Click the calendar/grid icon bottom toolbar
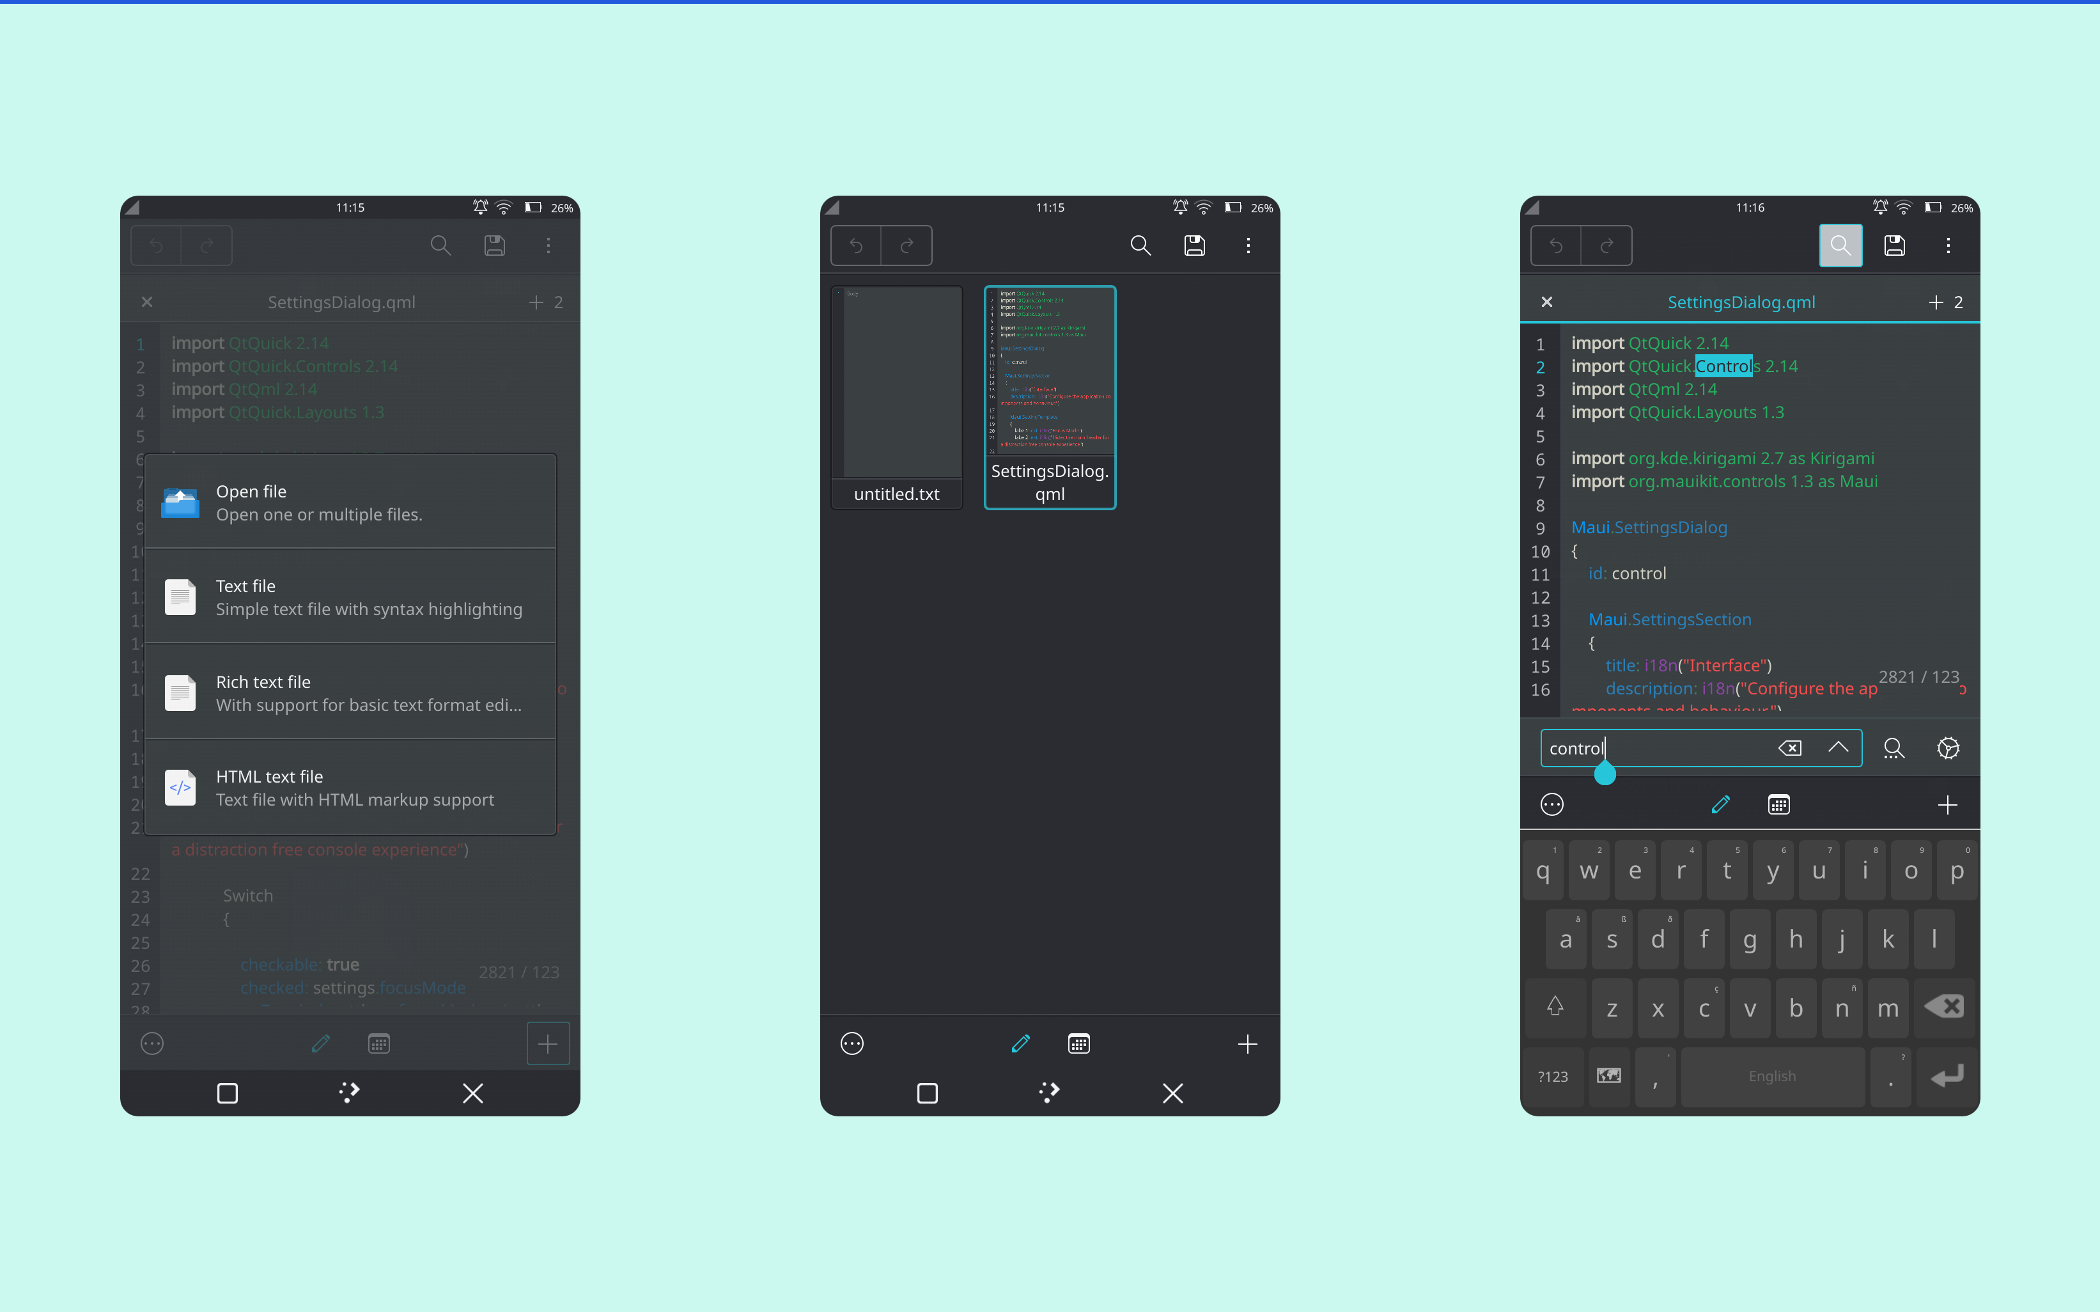The width and height of the screenshot is (2100, 1312). [x=378, y=1043]
